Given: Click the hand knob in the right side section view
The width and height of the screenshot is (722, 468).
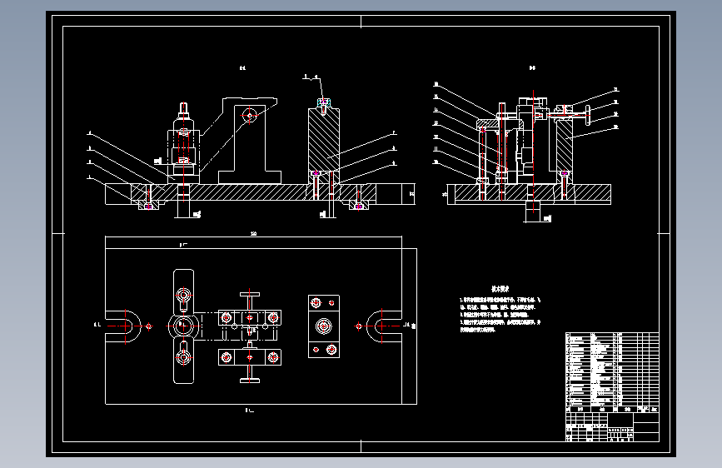Looking at the screenshot, I should [x=588, y=115].
